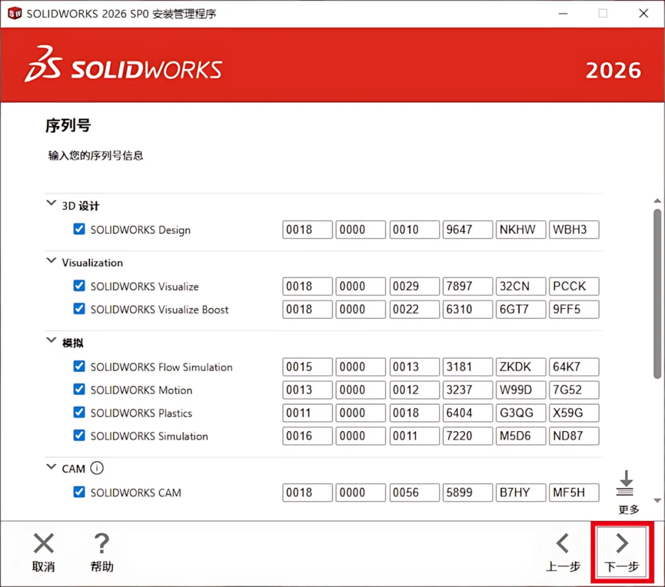Click CAM serial field containing 5899
Screen dimensions: 665x587
[467, 492]
